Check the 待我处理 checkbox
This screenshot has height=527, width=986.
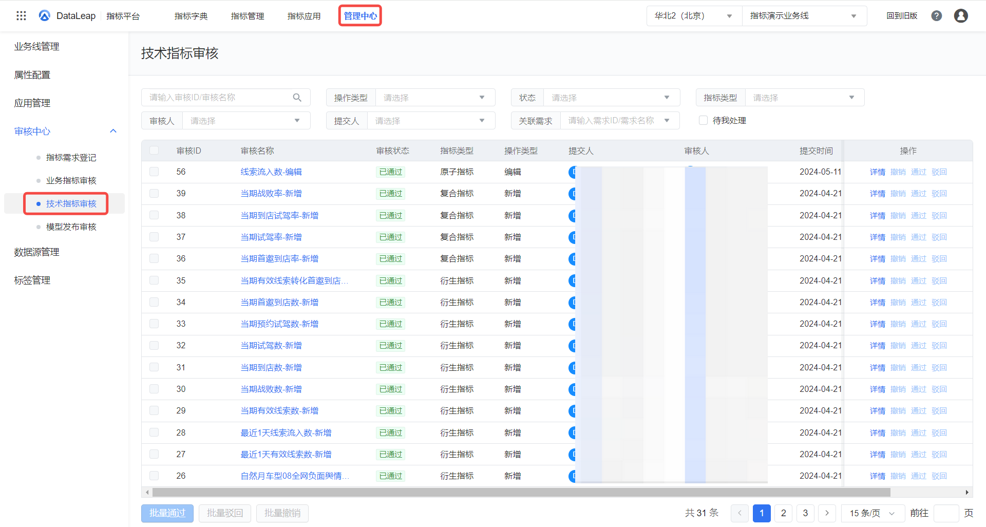tap(704, 120)
